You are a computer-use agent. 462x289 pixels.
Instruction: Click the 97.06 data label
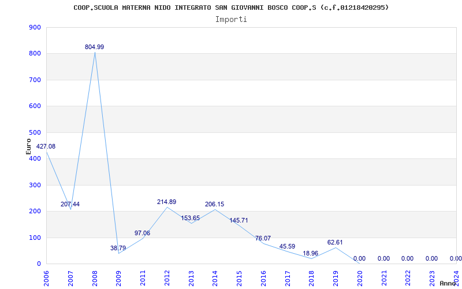[142, 233]
